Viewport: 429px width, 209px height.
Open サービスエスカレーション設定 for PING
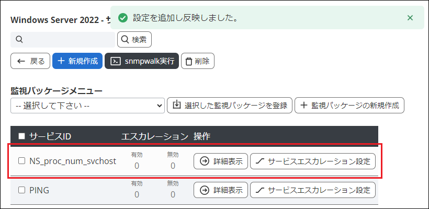tap(313, 190)
